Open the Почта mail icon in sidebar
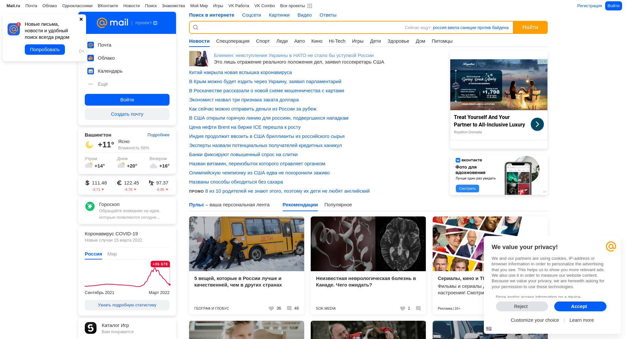This screenshot has width=626, height=339. 91,45
